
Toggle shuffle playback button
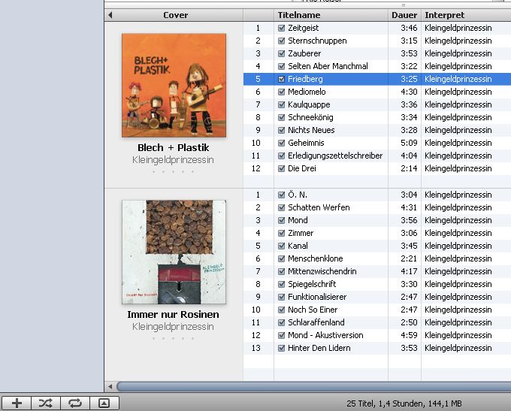(46, 403)
